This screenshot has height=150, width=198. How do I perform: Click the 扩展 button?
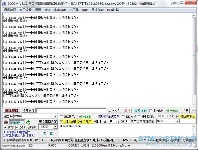185,111
